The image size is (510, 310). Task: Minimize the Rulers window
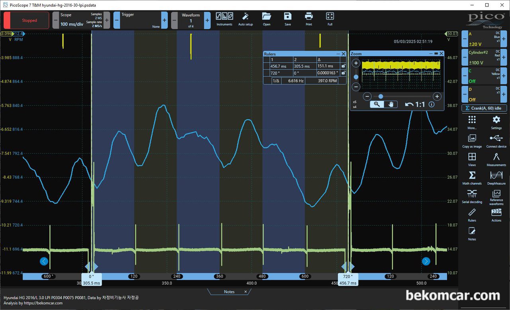click(x=338, y=53)
